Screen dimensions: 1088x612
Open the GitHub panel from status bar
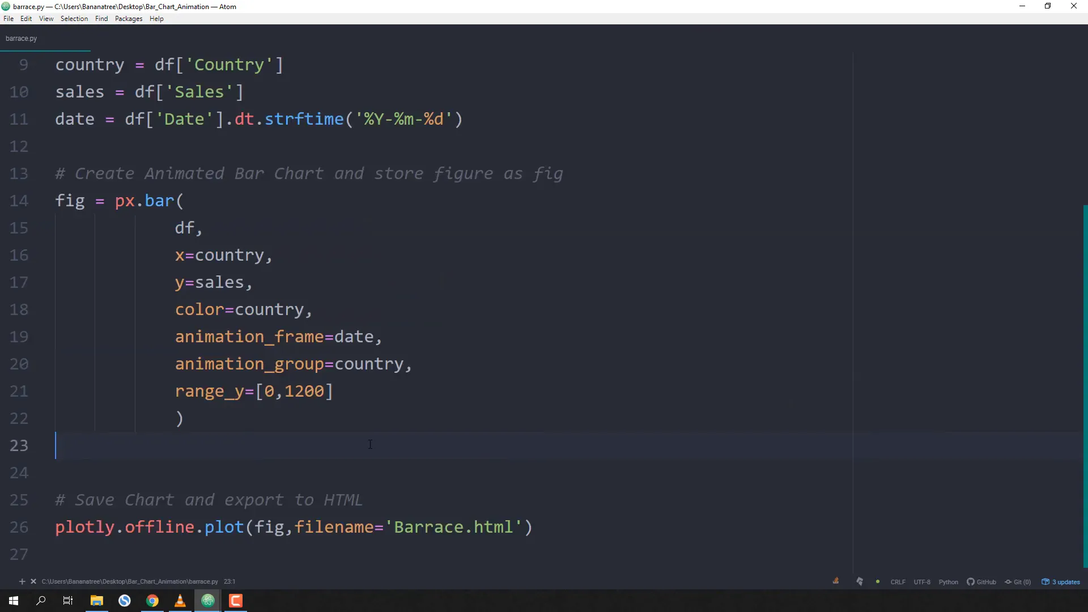coord(981,582)
